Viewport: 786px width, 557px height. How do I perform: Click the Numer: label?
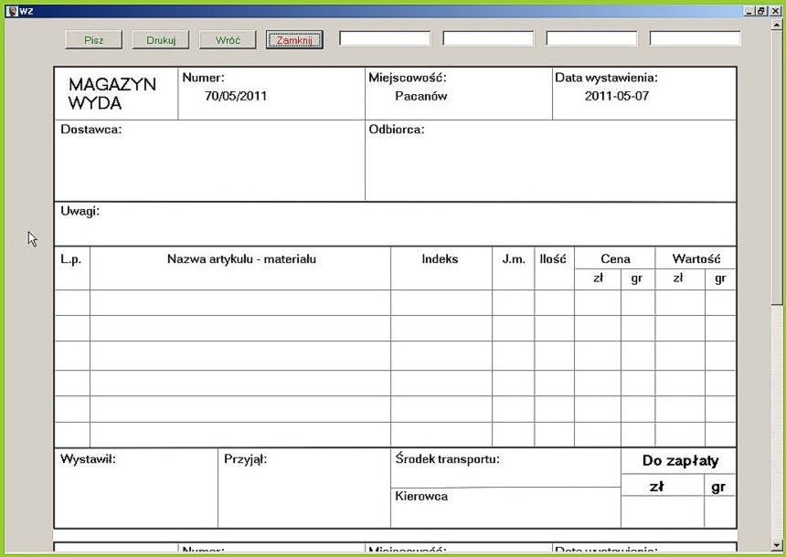point(204,78)
